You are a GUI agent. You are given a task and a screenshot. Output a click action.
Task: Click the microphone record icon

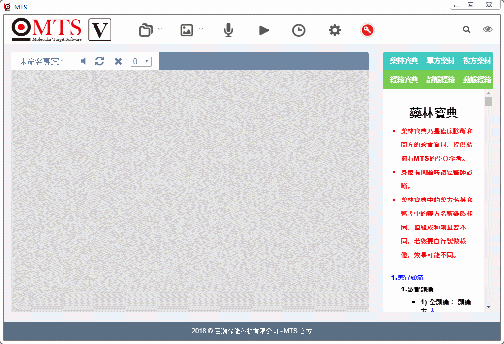tap(228, 30)
